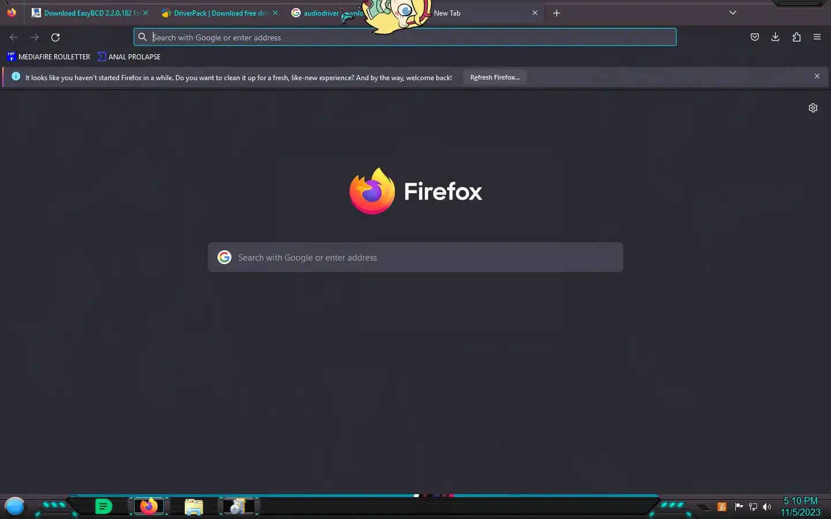Select the New Tab tab
The image size is (831, 519).
[479, 13]
